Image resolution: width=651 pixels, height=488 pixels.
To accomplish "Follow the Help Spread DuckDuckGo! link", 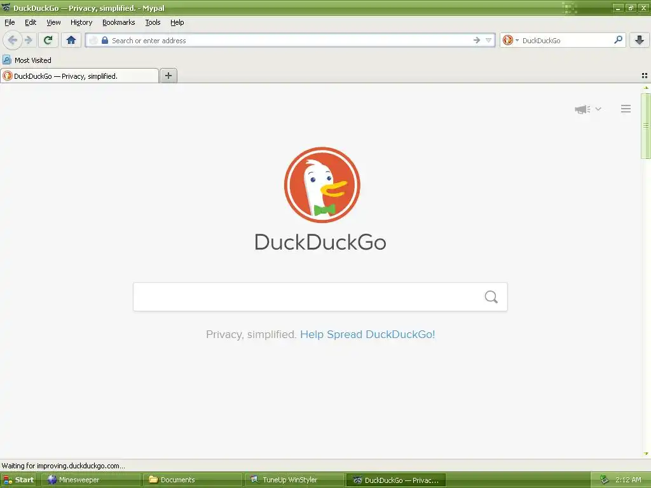I will (367, 334).
